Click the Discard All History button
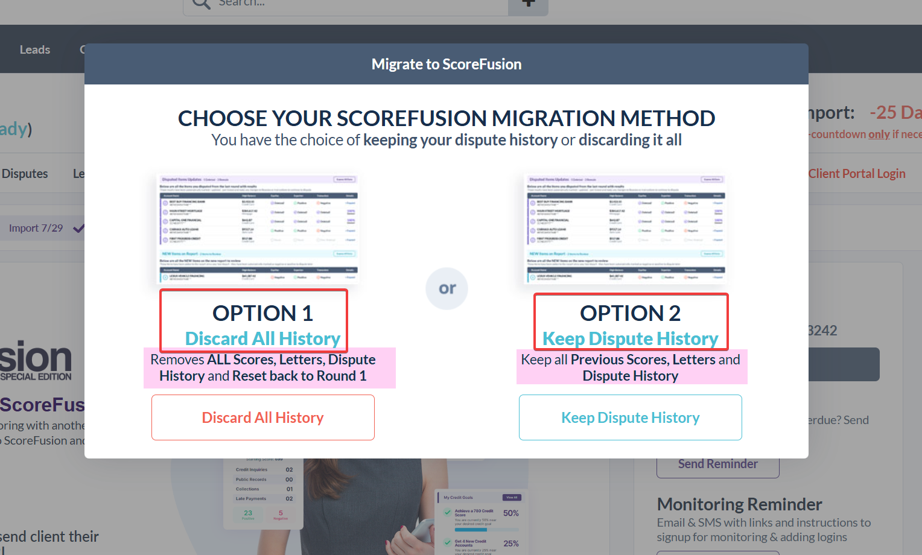The image size is (922, 555). pos(262,417)
